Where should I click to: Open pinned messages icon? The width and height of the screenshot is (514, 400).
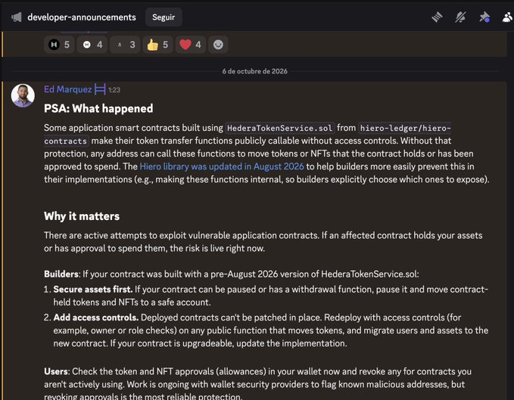484,17
